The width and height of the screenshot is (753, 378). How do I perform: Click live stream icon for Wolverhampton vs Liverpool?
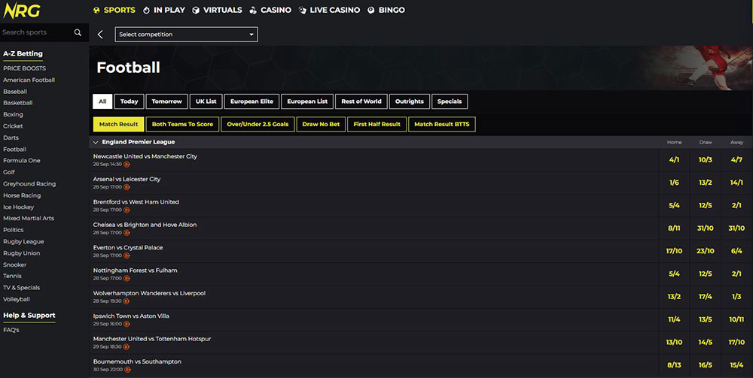coord(127,301)
